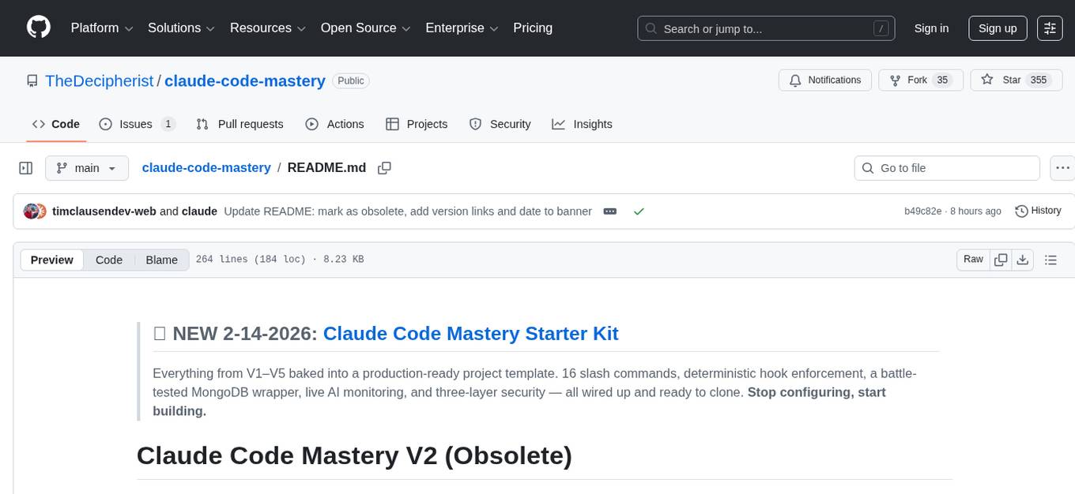Click the GitHub octocat logo

tap(38, 28)
